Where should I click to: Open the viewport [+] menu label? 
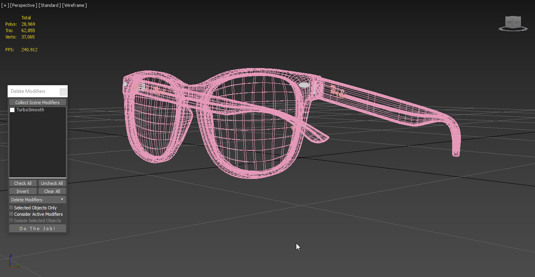coord(5,5)
